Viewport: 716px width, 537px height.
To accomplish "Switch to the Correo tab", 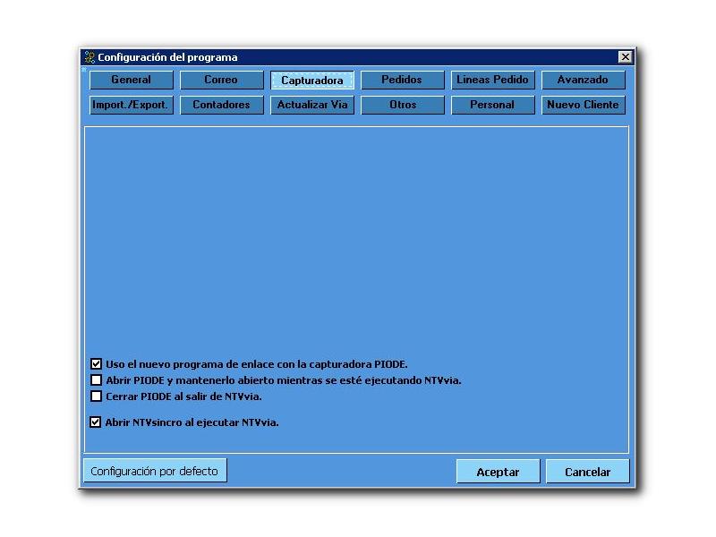I will (x=221, y=80).
